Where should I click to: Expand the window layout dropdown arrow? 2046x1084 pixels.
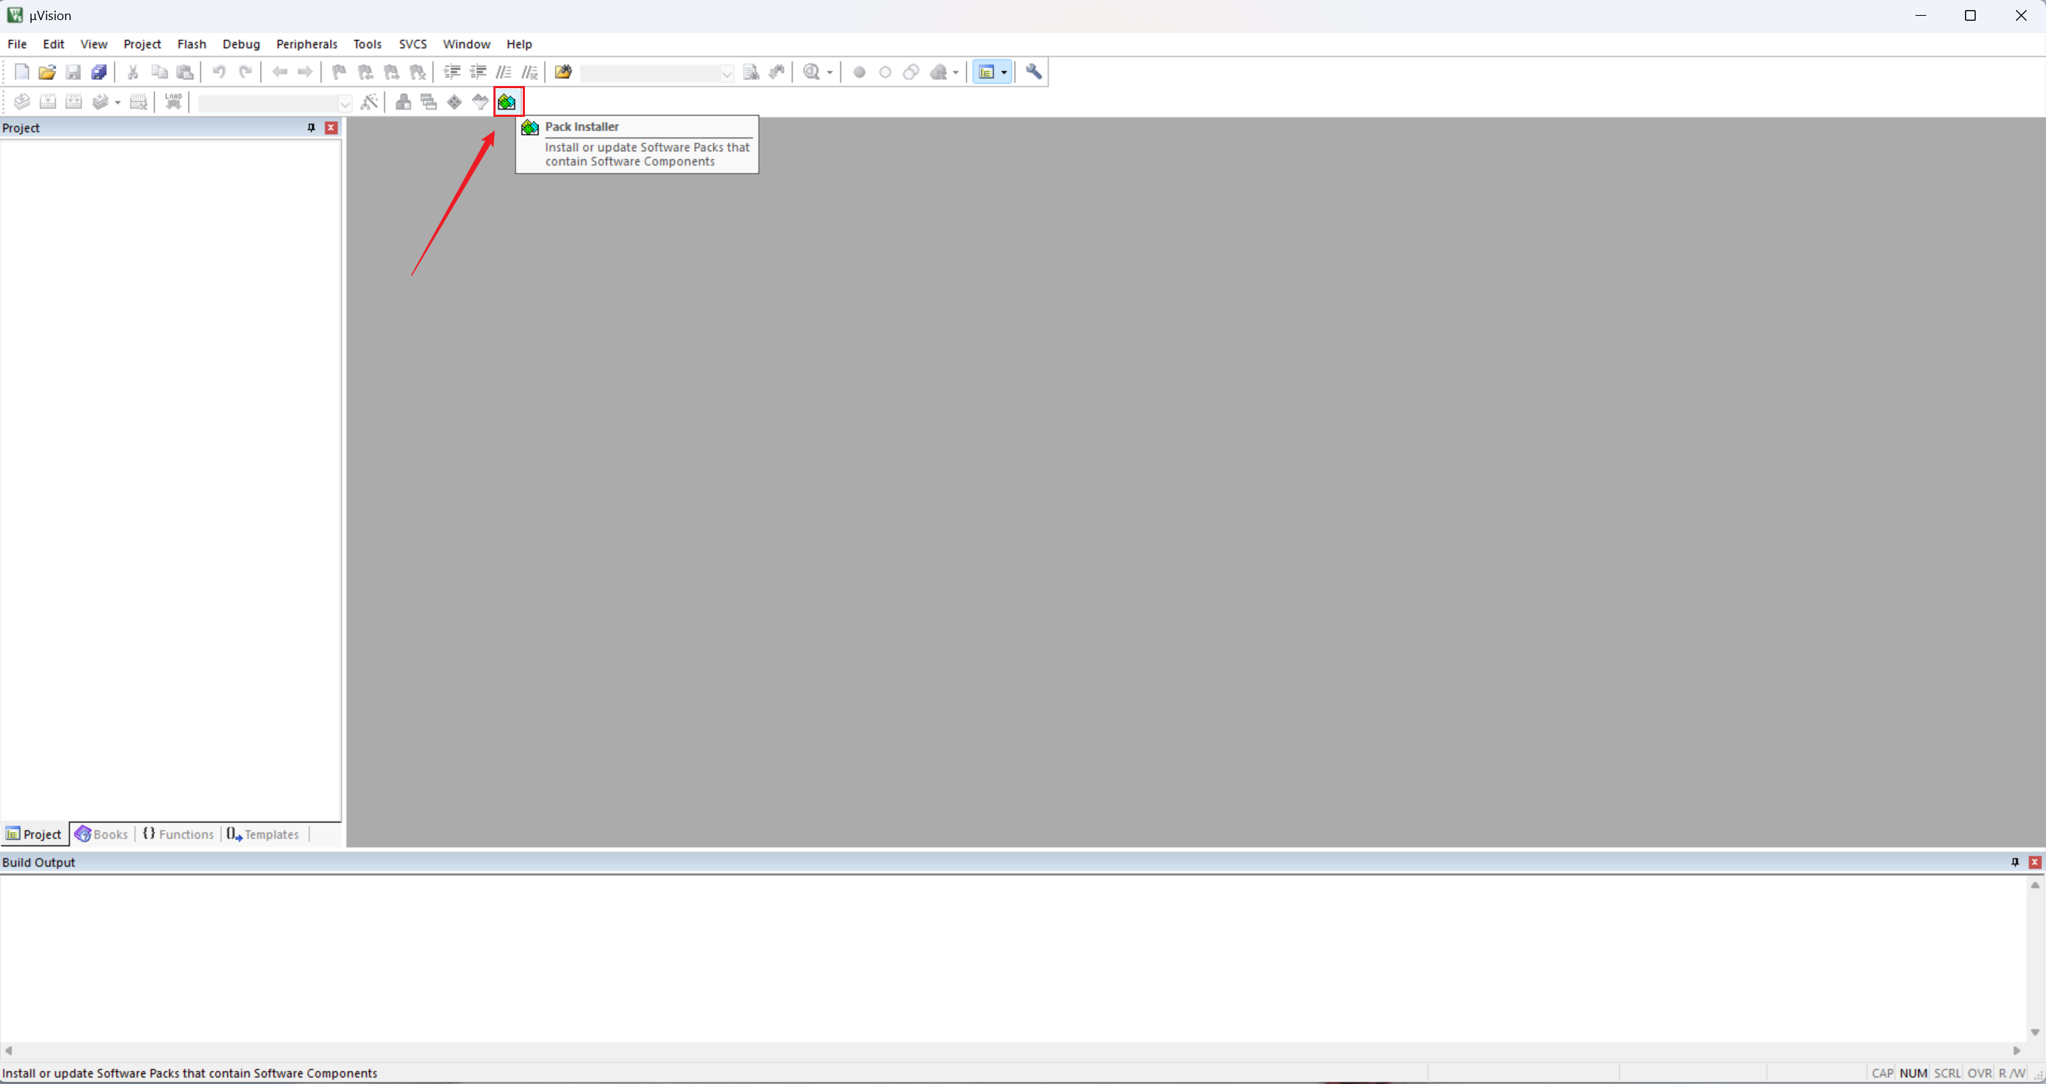click(x=1004, y=72)
